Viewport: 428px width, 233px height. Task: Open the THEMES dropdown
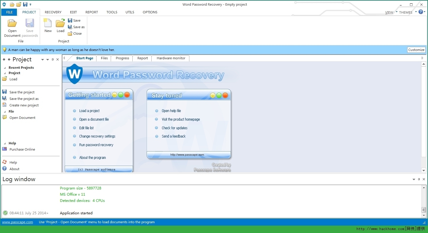[408, 12]
